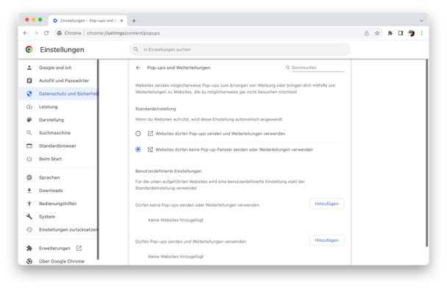Click Hinzufügen for blocked pop-up sites

pos(326,204)
